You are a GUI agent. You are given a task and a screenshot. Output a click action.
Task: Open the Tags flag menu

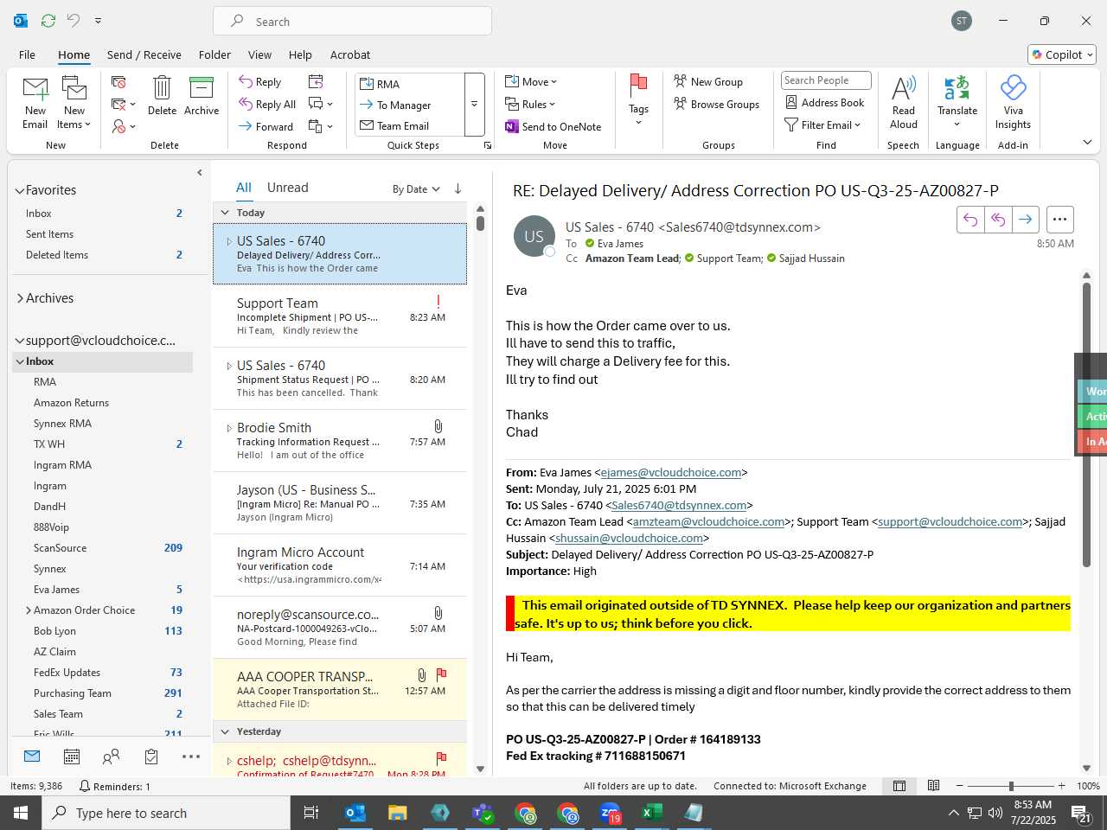(638, 99)
